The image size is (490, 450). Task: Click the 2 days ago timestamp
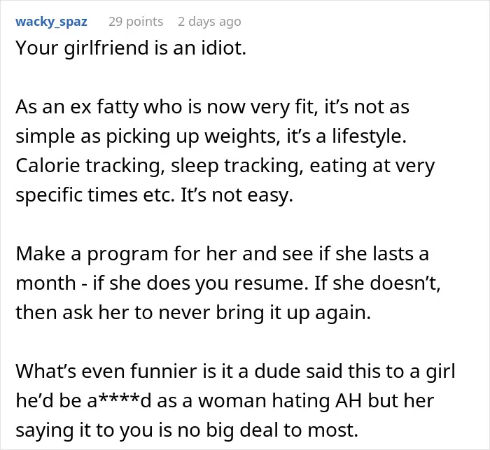(209, 22)
